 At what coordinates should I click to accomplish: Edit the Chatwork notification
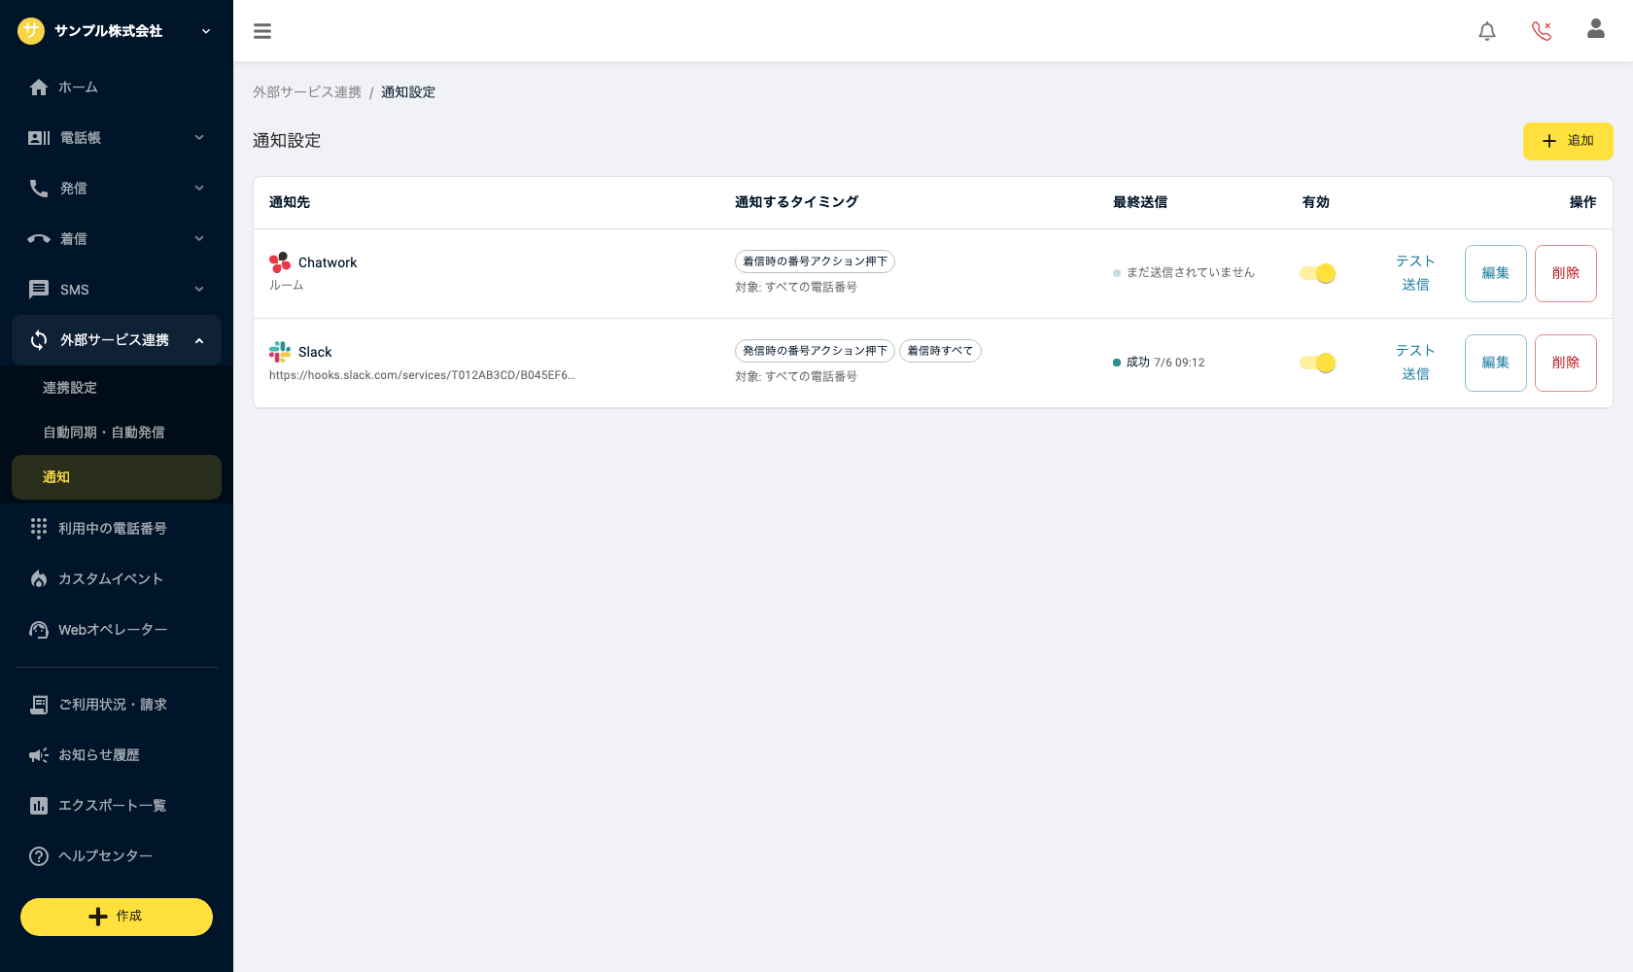tap(1496, 274)
